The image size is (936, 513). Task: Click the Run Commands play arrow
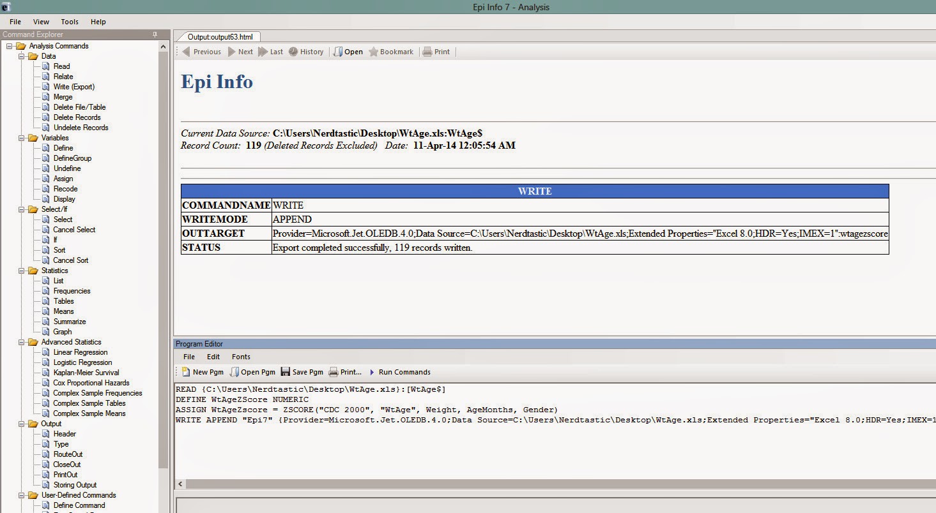point(372,372)
